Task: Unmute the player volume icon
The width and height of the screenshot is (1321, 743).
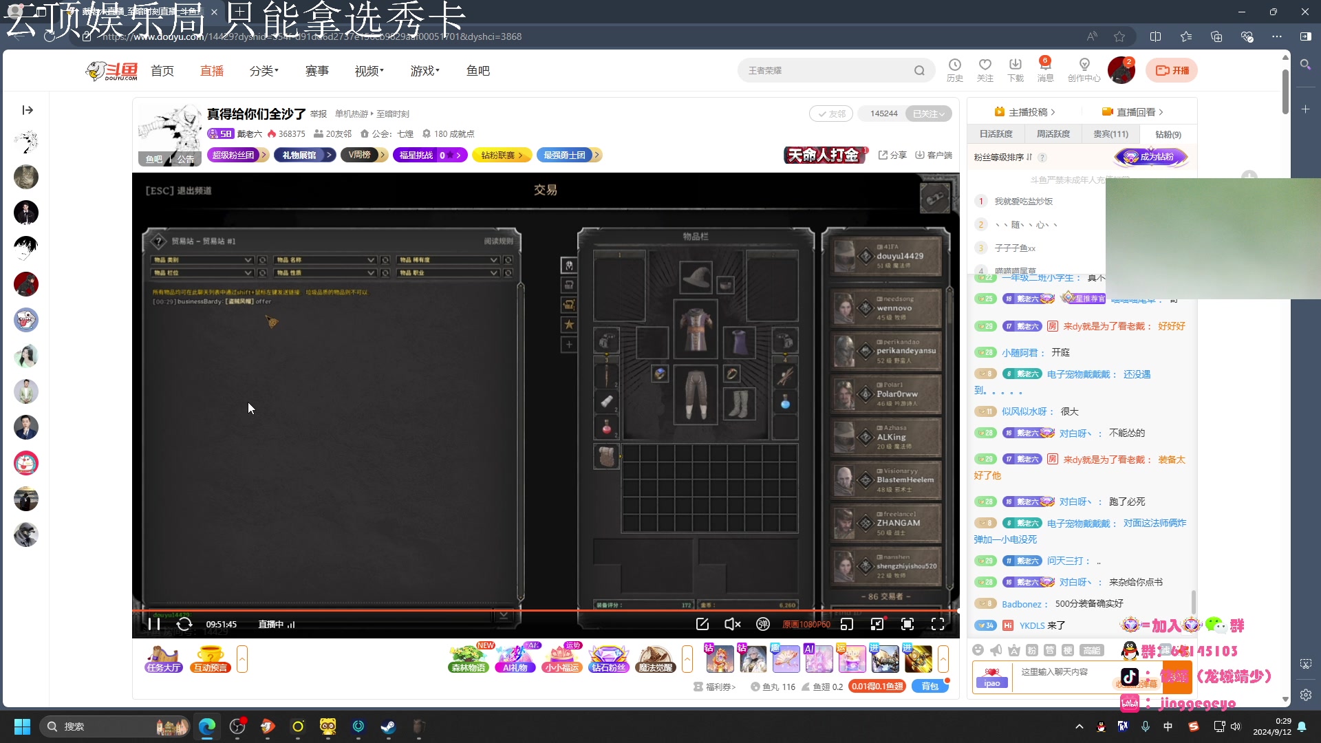Action: (733, 624)
